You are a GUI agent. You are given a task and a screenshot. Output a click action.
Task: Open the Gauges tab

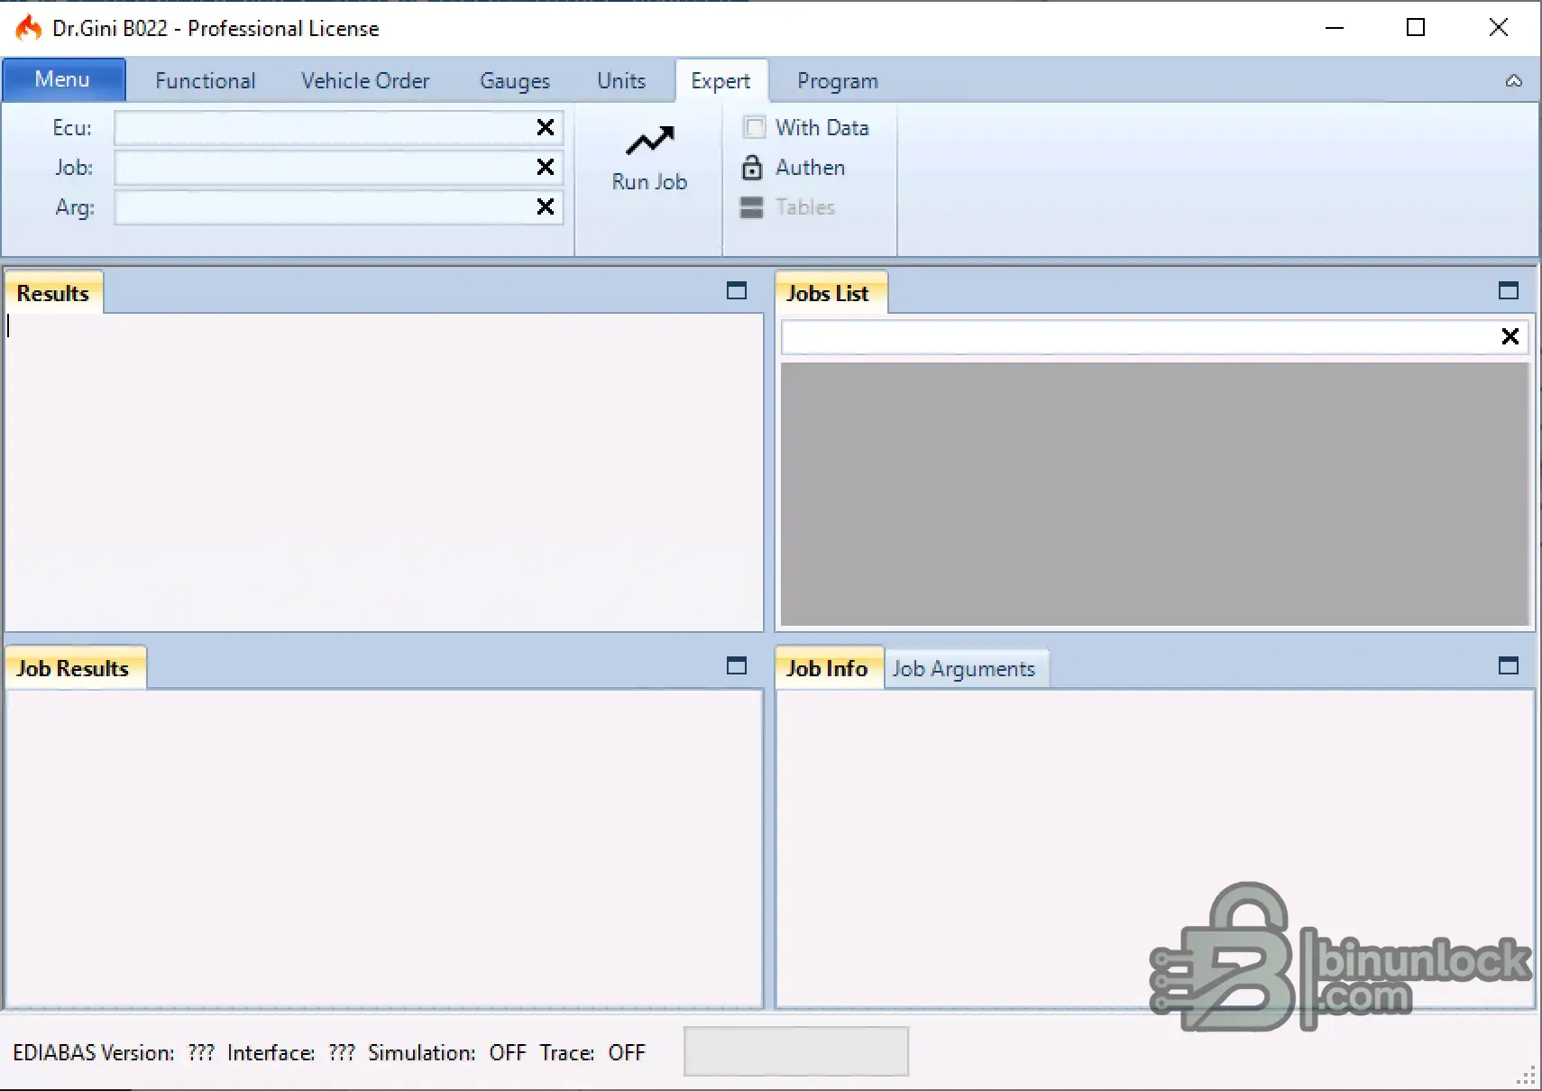(515, 81)
